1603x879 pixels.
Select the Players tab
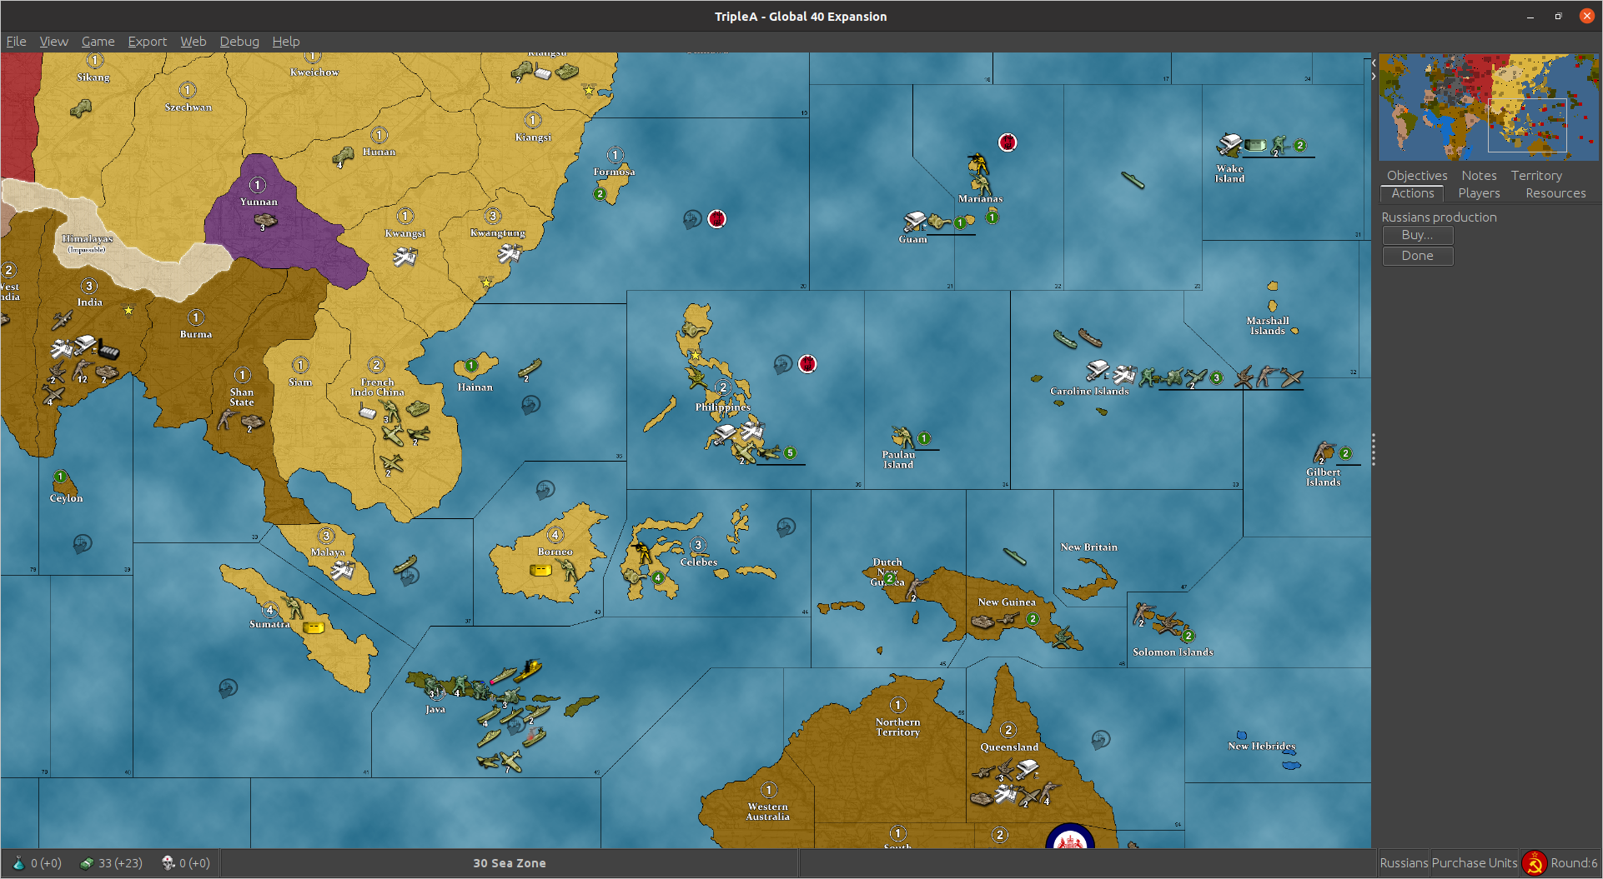pyautogui.click(x=1479, y=193)
